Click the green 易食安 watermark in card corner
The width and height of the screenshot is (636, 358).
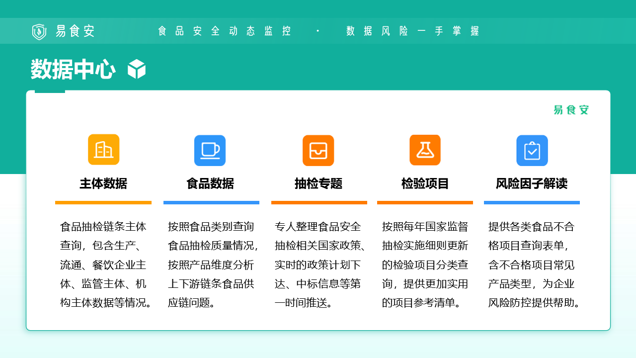point(571,110)
